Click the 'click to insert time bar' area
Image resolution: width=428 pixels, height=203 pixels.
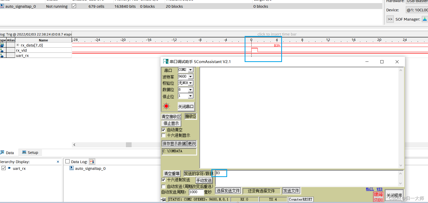pyautogui.click(x=277, y=34)
